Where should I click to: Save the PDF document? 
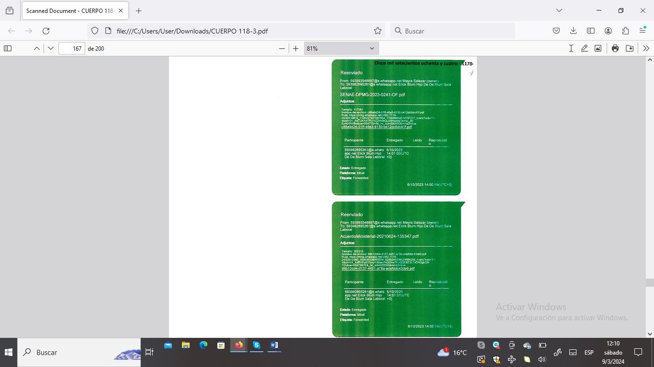[630, 48]
